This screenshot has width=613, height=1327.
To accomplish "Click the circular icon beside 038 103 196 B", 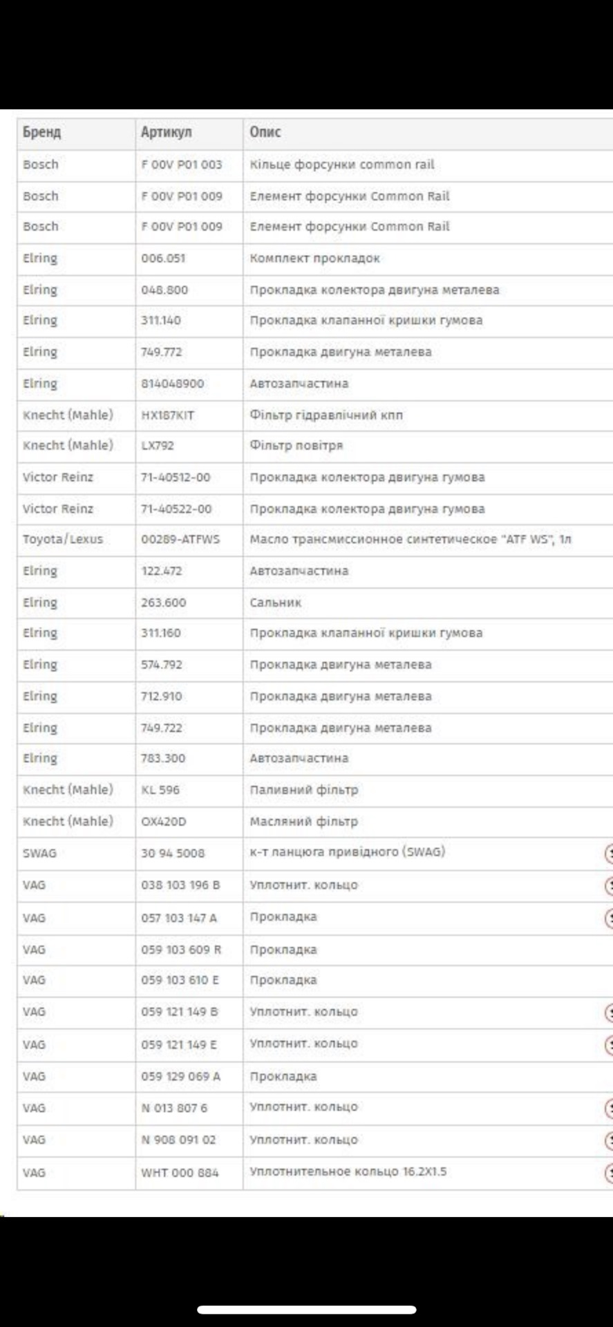I will [609, 885].
